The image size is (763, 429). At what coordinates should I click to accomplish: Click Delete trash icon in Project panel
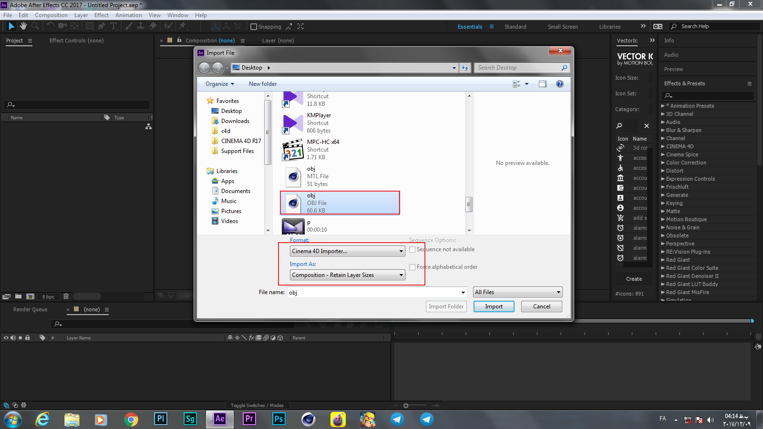click(66, 296)
